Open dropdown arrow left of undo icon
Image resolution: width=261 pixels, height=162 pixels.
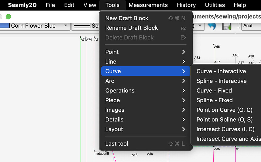click(200, 25)
